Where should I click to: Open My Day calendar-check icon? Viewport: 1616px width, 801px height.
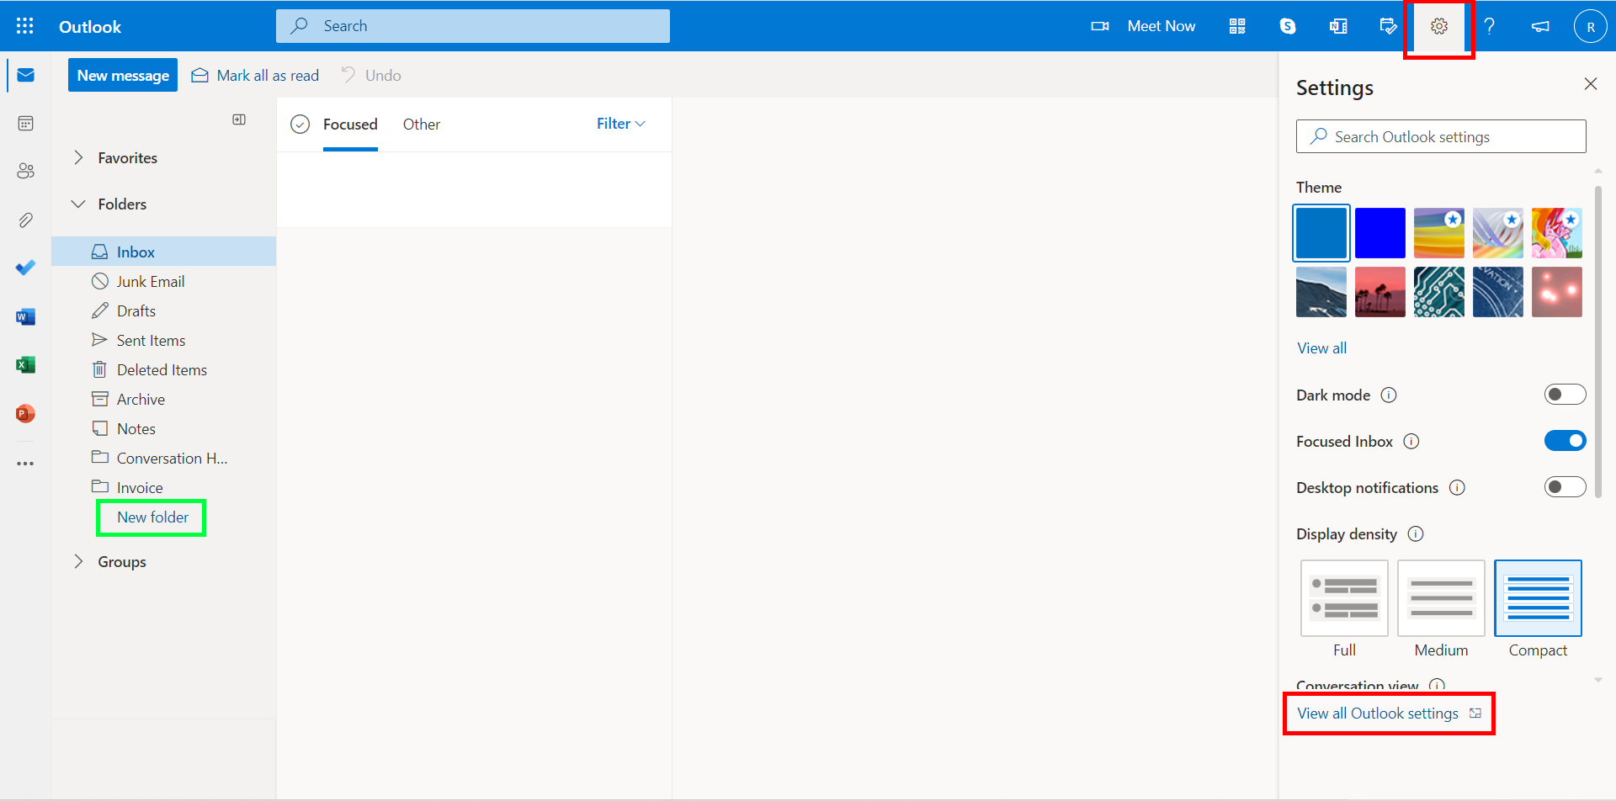click(x=1389, y=26)
